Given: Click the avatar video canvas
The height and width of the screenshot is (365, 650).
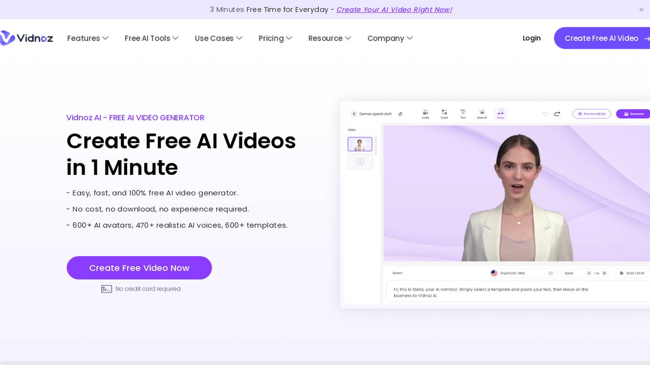Looking at the screenshot, I should pos(517,193).
